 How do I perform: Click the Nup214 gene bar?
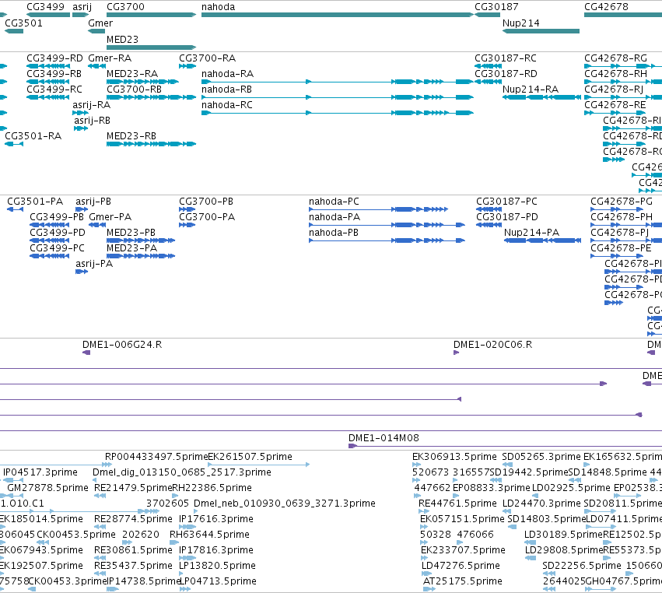point(541,31)
